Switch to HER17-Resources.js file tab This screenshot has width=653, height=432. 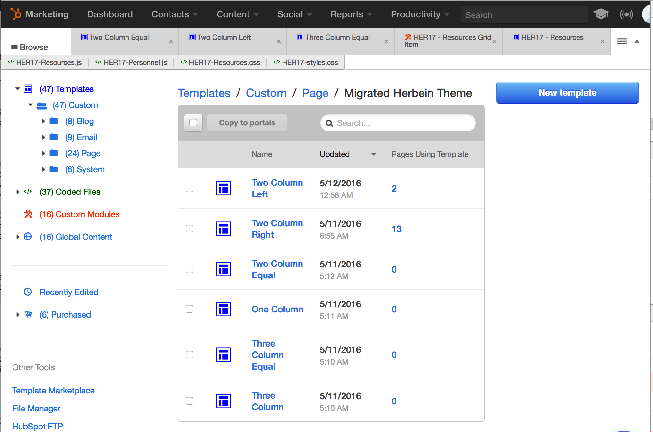tap(45, 62)
